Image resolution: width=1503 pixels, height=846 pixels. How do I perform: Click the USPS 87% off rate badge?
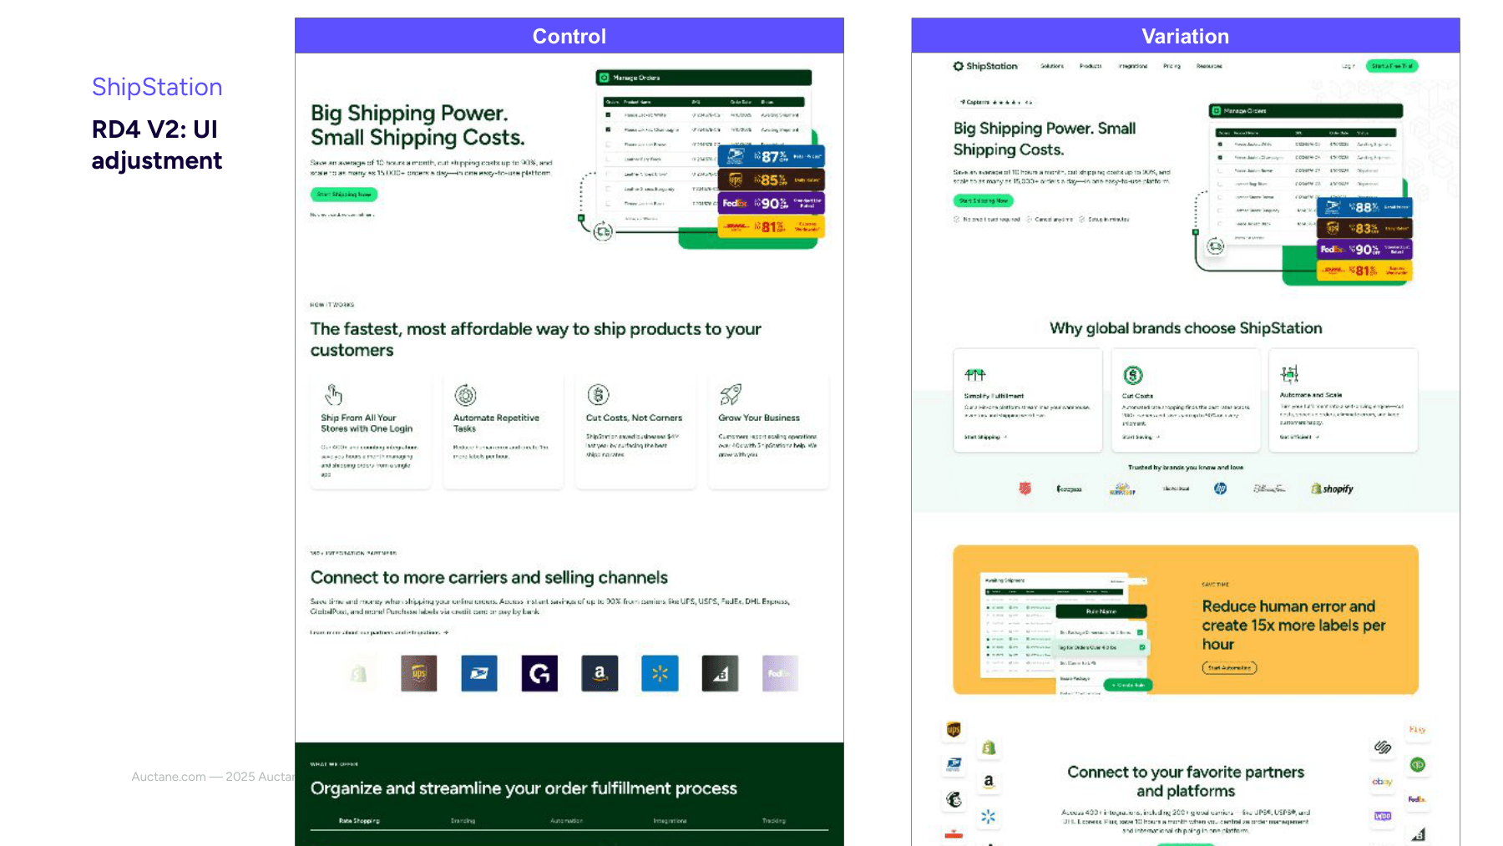pyautogui.click(x=772, y=156)
